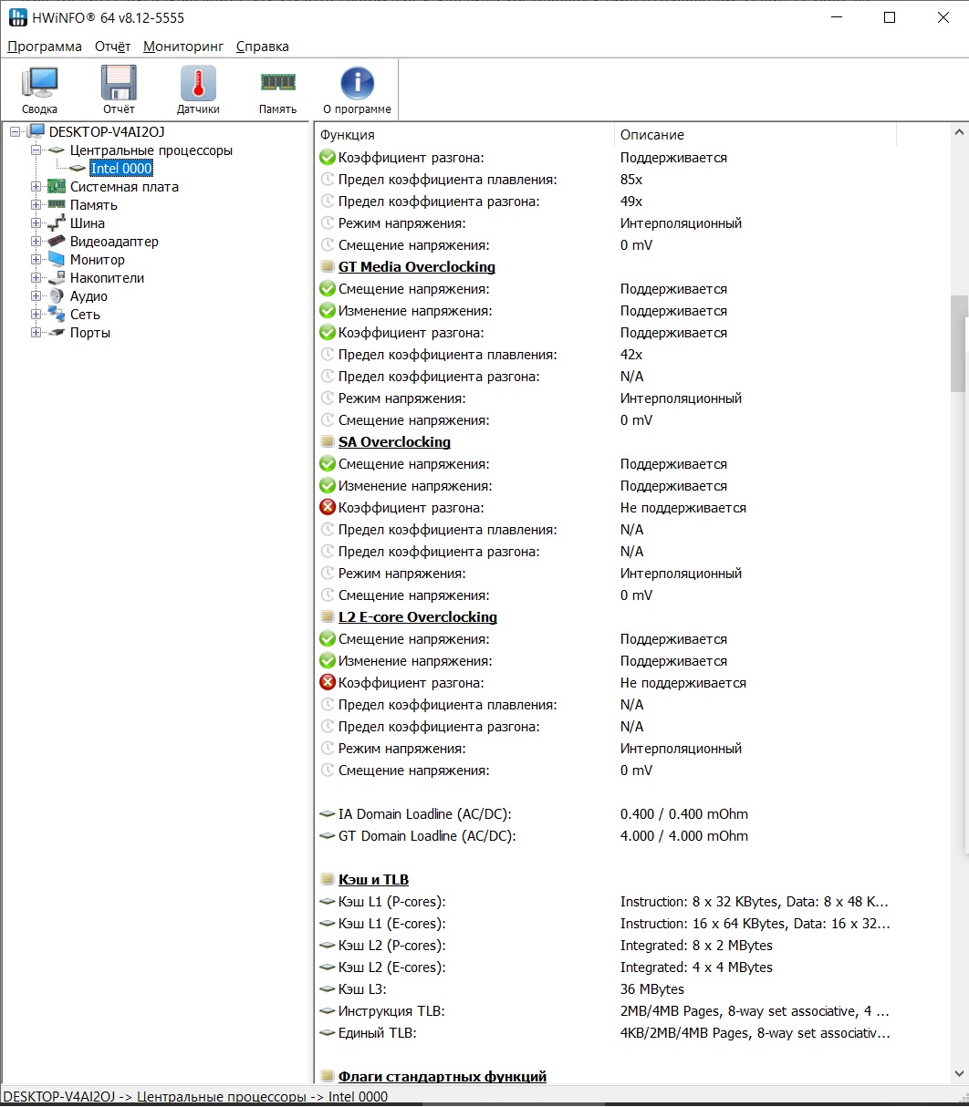Click the Intel 0000 chip icon
The width and height of the screenshot is (969, 1107).
(x=78, y=169)
